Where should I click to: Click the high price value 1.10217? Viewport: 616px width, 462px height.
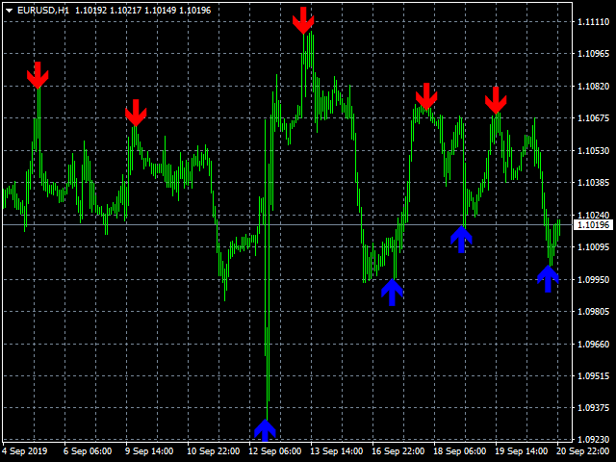click(x=125, y=11)
